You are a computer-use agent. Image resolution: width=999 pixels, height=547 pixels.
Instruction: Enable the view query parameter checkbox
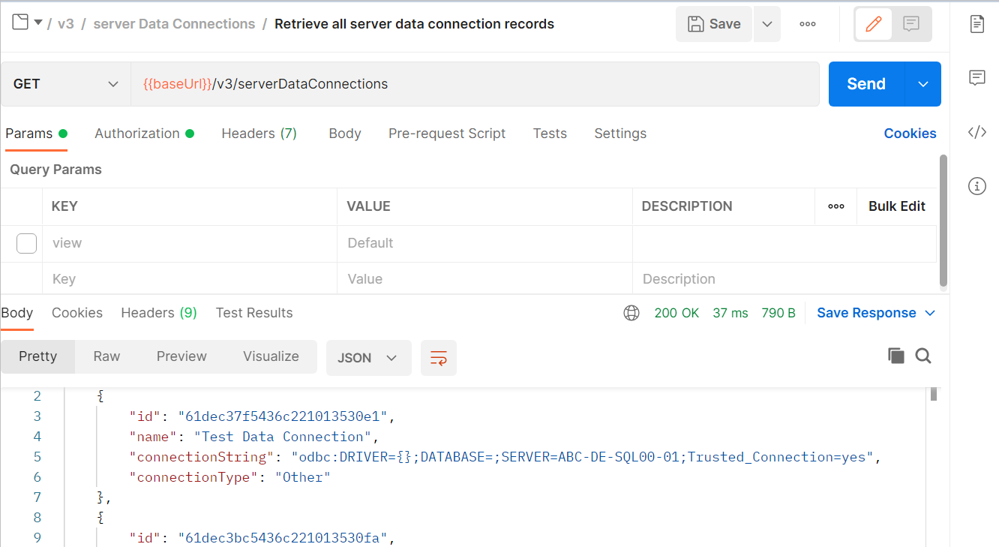click(x=26, y=242)
